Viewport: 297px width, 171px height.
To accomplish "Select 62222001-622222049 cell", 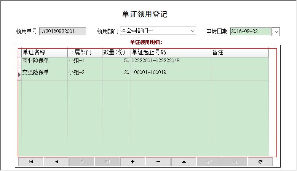I will tap(171, 63).
